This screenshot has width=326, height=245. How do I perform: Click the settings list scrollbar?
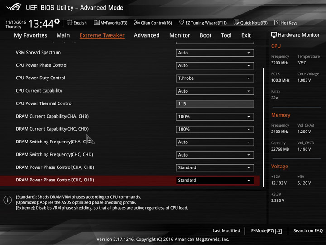point(264,127)
